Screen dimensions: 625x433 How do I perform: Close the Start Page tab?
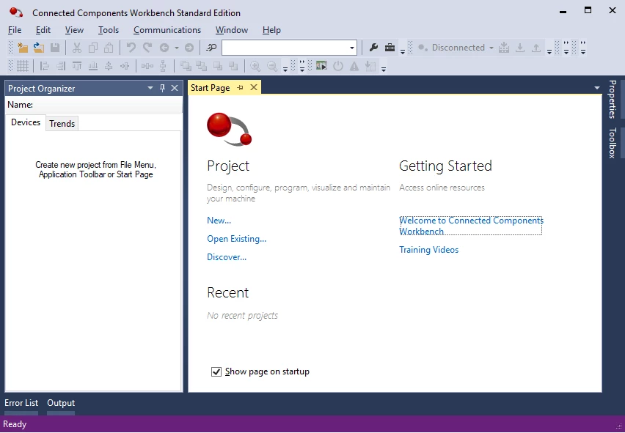254,88
